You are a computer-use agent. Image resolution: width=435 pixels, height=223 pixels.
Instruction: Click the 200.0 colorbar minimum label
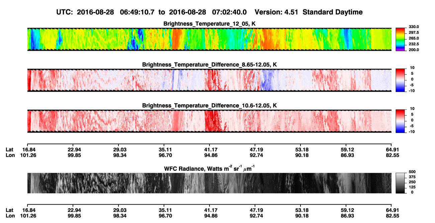tap(414, 50)
